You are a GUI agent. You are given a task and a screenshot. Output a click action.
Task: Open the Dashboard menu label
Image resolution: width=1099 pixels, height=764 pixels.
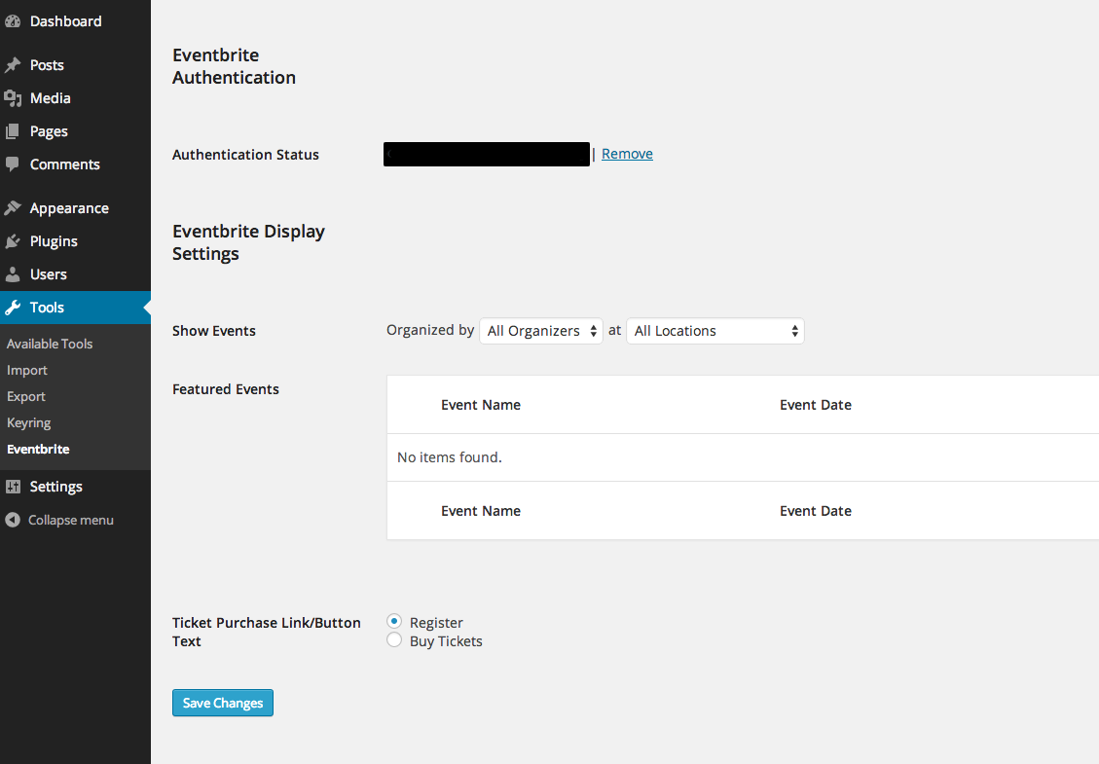point(66,21)
